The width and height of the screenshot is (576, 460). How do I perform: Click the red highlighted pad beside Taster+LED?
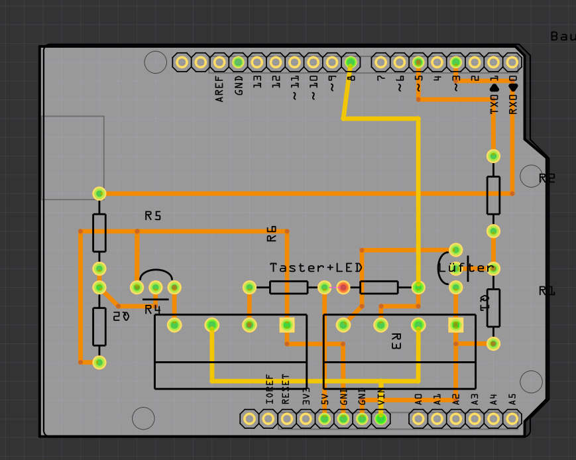click(343, 287)
